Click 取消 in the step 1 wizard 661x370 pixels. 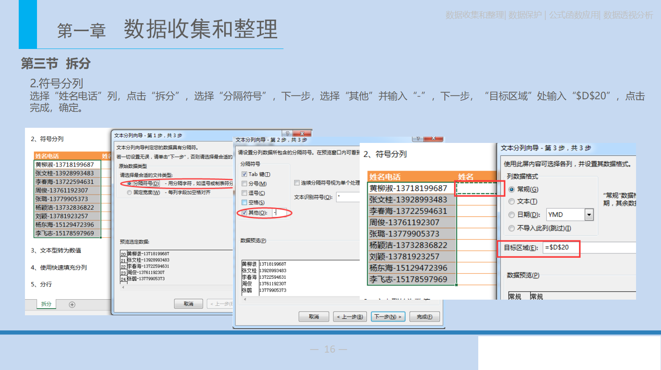pos(189,304)
